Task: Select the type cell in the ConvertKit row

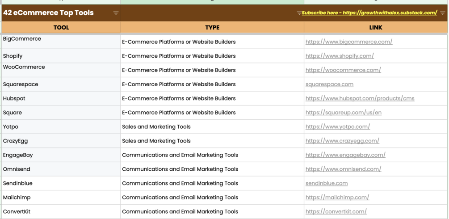Action: pos(212,211)
